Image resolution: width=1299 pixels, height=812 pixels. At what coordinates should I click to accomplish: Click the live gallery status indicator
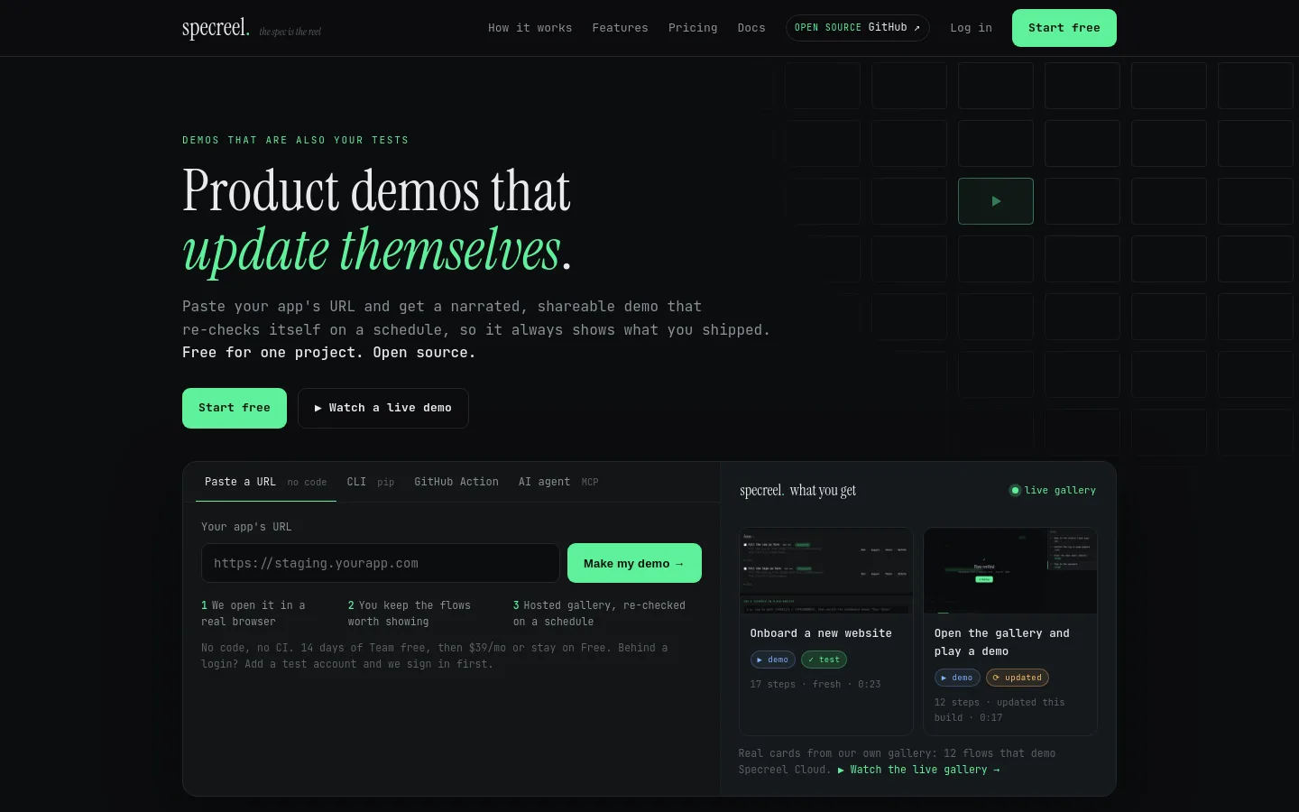coord(1052,490)
